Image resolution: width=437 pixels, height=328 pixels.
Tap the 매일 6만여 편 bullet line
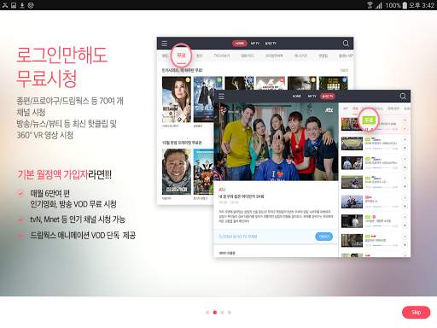[x=50, y=193]
